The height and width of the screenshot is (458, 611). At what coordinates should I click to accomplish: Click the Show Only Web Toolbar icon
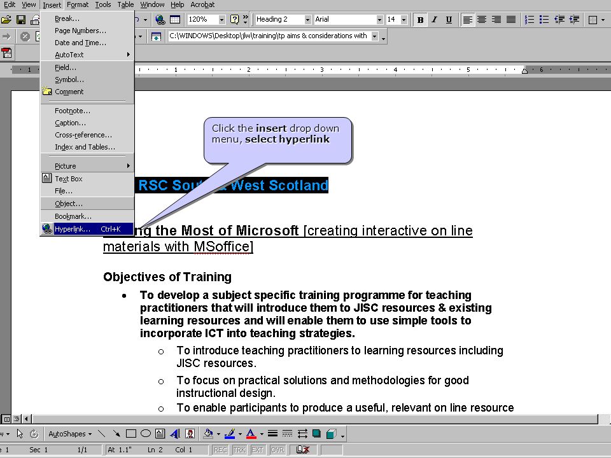pos(156,37)
